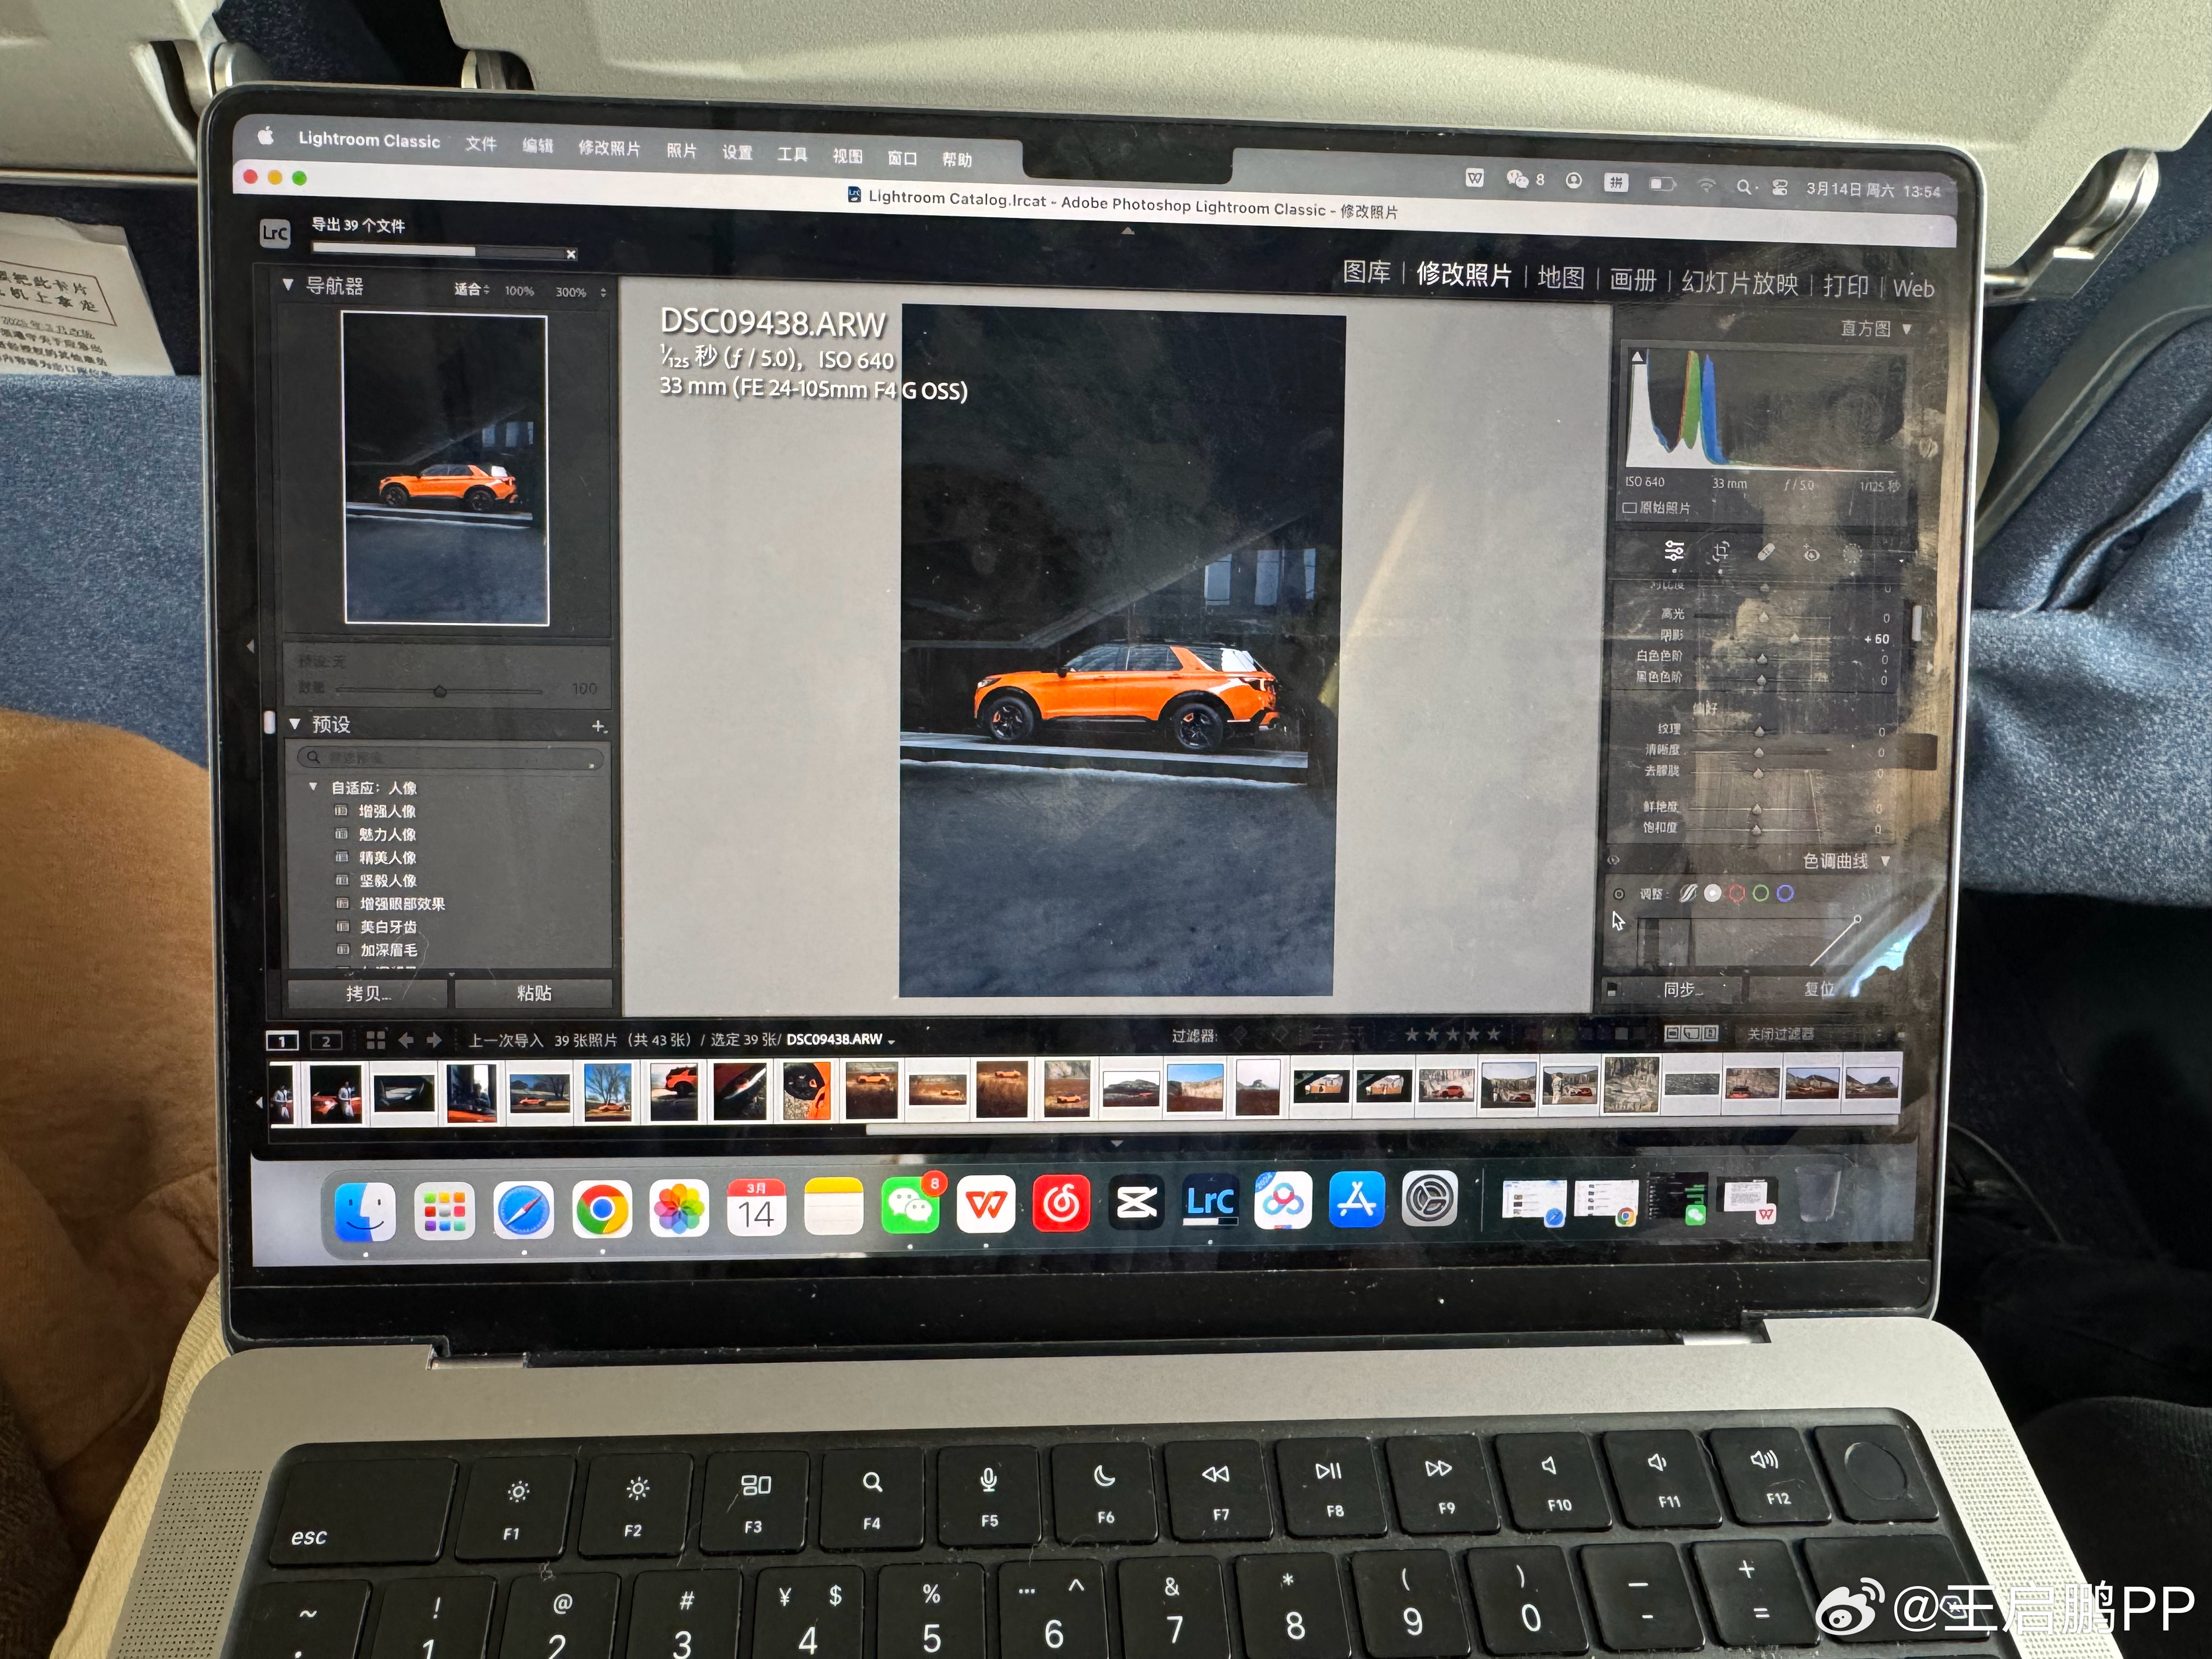The width and height of the screenshot is (2212, 1659).
Task: Collapse the 自适应: 人像 preset group
Action: coord(313,787)
